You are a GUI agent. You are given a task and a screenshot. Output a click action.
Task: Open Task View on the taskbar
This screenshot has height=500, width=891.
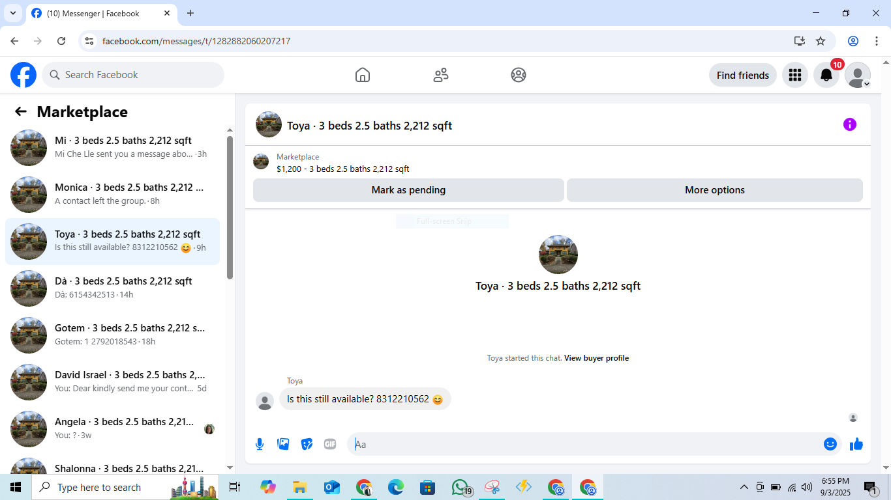pyautogui.click(x=235, y=487)
